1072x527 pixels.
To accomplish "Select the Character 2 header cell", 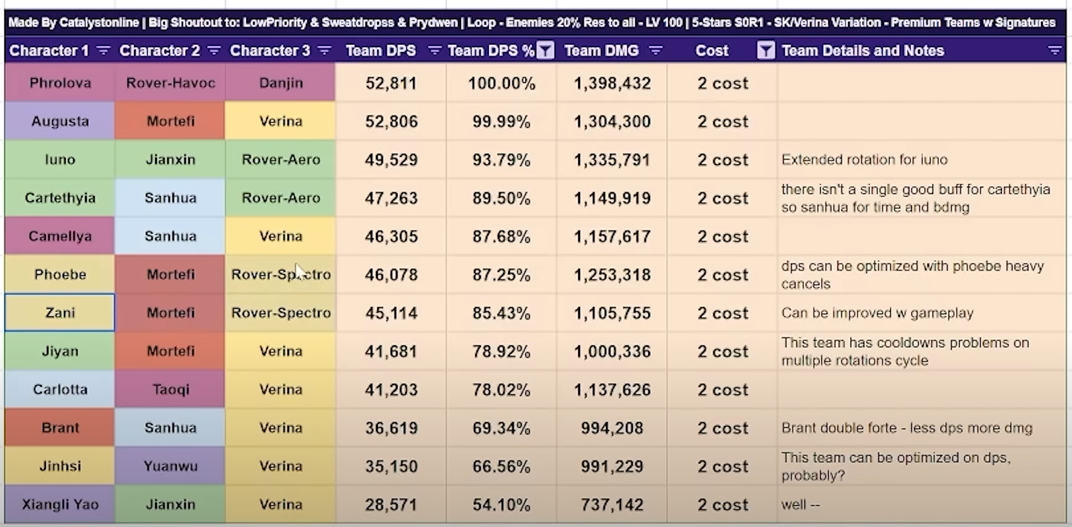I will coord(170,50).
